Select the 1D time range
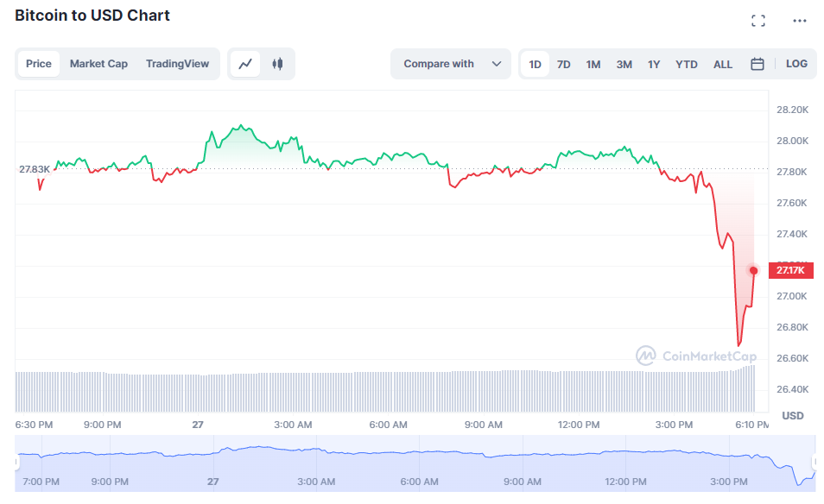Image resolution: width=824 pixels, height=504 pixels. point(536,64)
